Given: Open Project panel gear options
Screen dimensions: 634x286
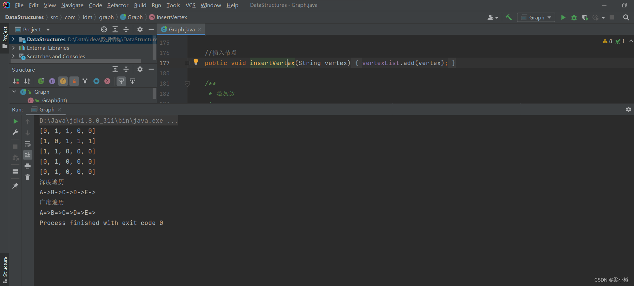Looking at the screenshot, I should click(140, 29).
